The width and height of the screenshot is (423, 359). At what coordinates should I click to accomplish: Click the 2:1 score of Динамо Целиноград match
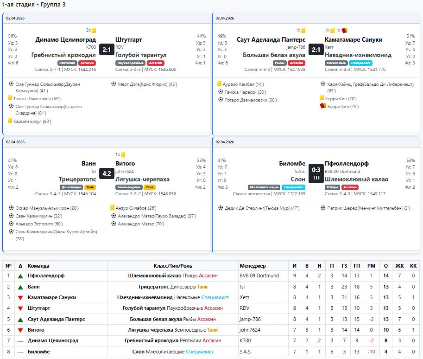click(107, 50)
